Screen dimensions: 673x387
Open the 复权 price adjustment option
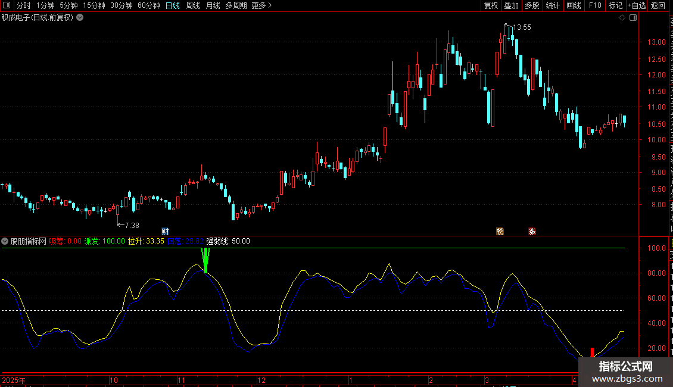(x=491, y=5)
